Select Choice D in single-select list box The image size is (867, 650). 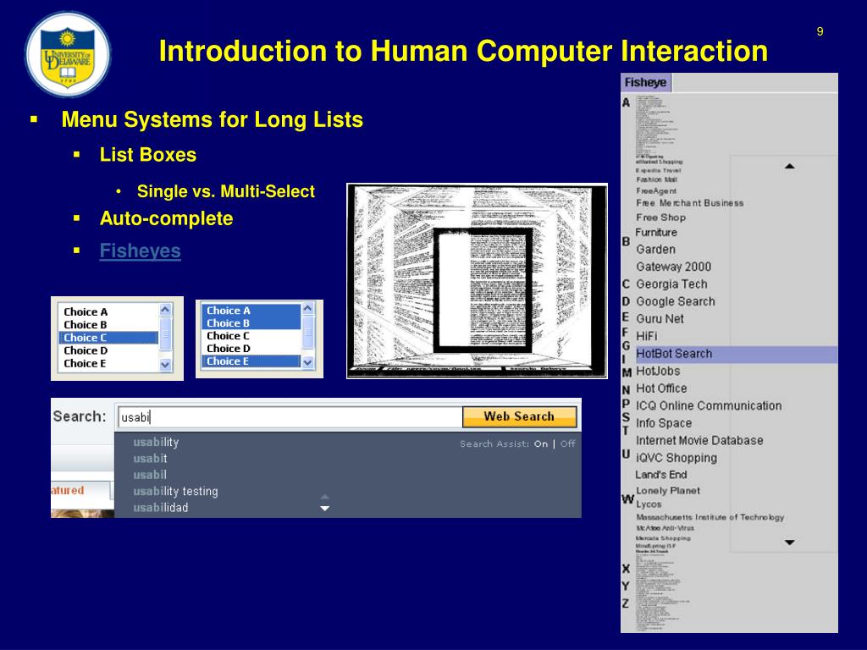tap(108, 350)
